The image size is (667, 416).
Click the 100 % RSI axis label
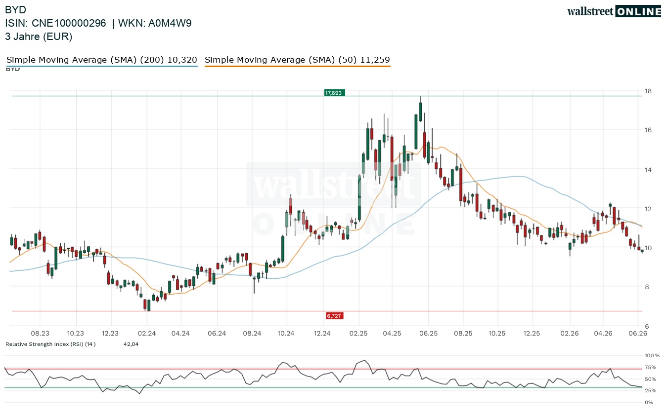pos(652,355)
